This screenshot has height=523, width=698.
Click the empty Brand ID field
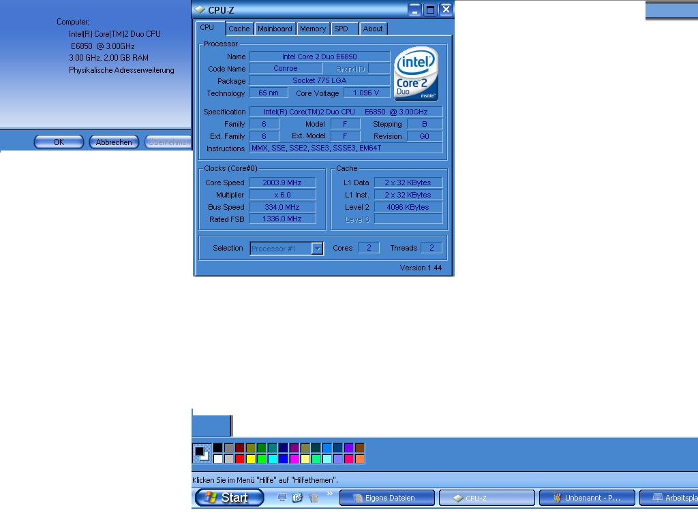379,69
